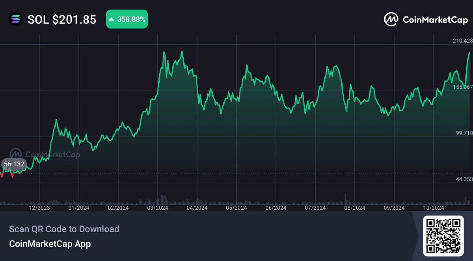Click the 07/2024 date label
This screenshot has width=473, height=261.
coord(315,208)
